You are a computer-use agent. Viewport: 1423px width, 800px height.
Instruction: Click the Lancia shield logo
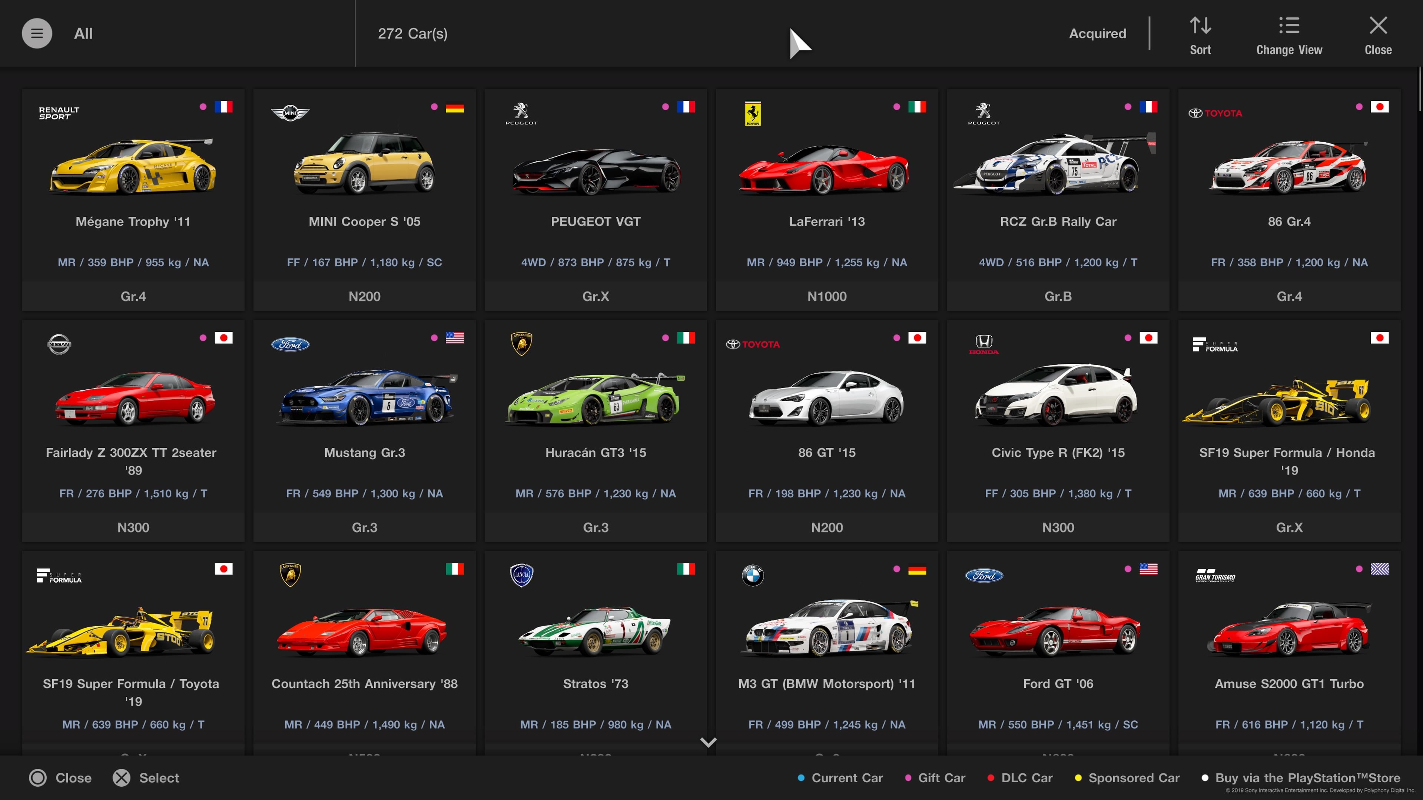[521, 575]
